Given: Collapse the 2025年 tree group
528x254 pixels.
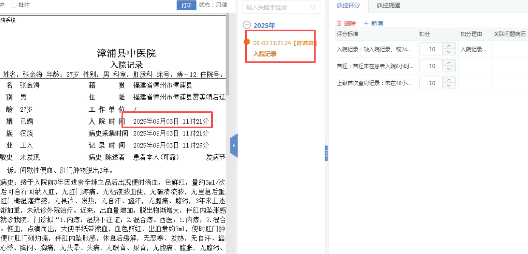Looking at the screenshot, I should coord(246,25).
